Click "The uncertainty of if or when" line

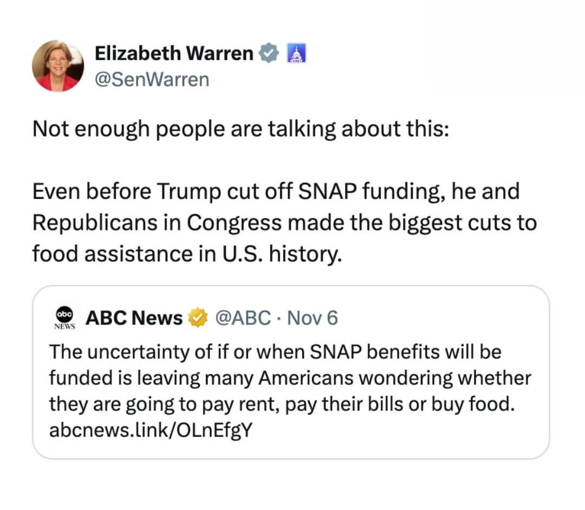275,352
